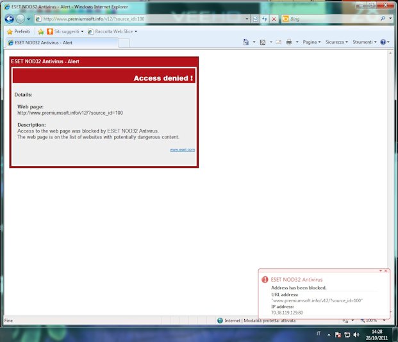Expand the feeds dropdown arrow

(x=271, y=42)
